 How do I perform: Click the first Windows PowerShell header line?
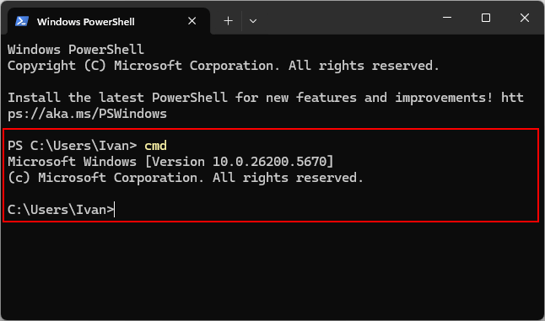tap(76, 50)
